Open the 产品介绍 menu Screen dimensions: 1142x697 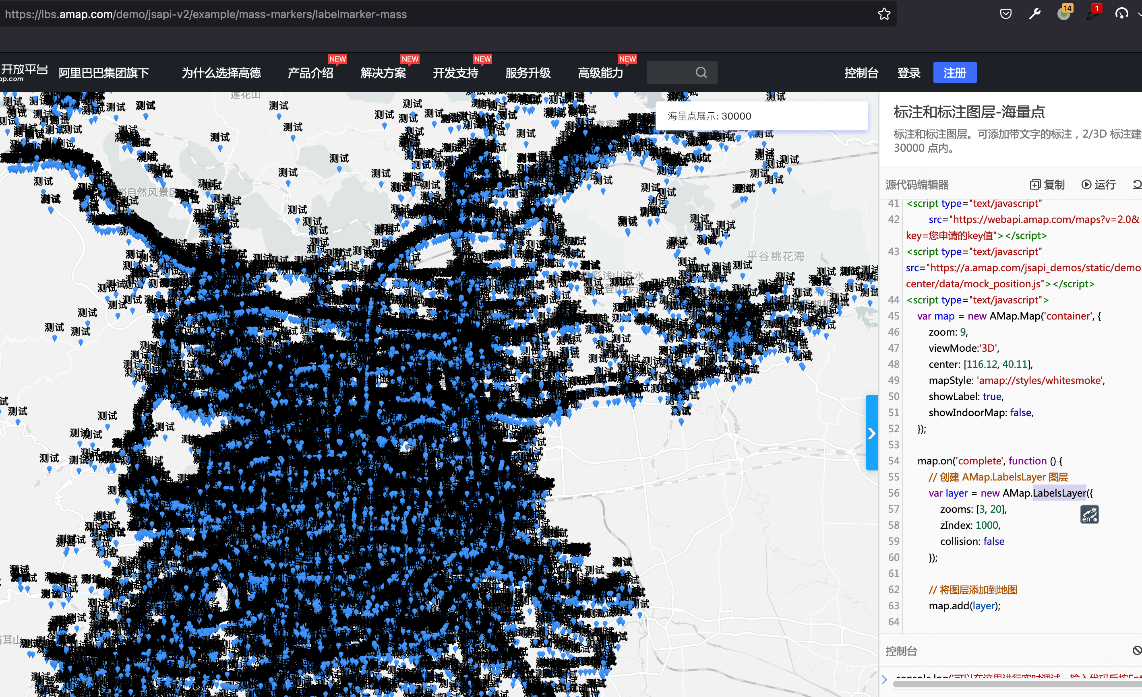[310, 73]
